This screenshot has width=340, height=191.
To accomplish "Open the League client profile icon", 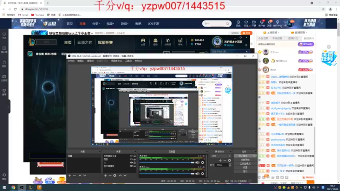I will point(143,42).
